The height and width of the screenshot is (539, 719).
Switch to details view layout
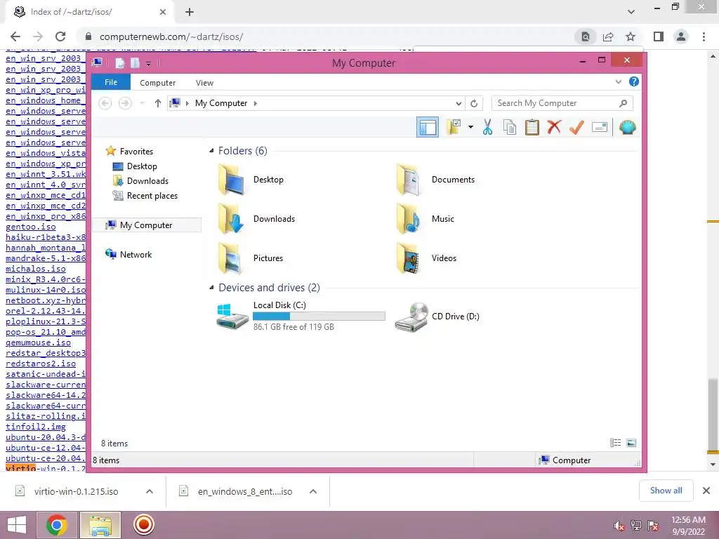point(615,443)
